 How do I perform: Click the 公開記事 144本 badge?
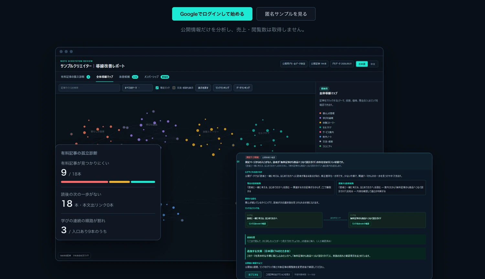pos(319,64)
